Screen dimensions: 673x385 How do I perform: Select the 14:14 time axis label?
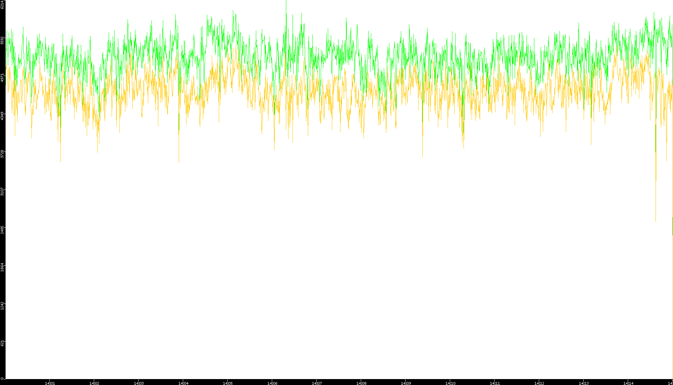[628, 383]
